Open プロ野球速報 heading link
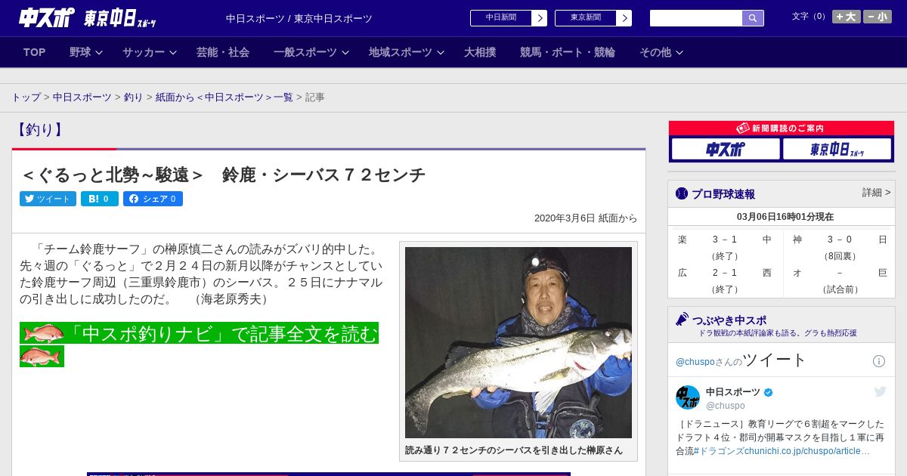Viewport: 907px width, 476px height. (723, 194)
